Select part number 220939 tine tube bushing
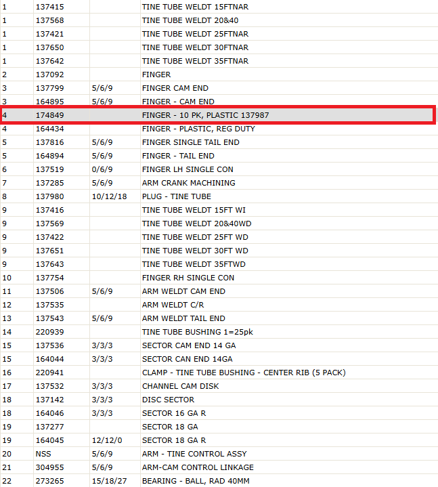Image resolution: width=438 pixels, height=487 pixels. [x=49, y=332]
